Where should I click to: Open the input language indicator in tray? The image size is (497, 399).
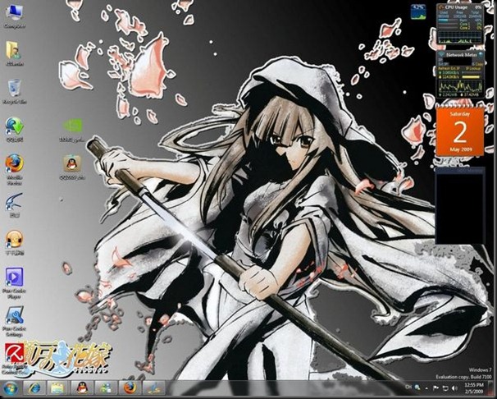(408, 388)
